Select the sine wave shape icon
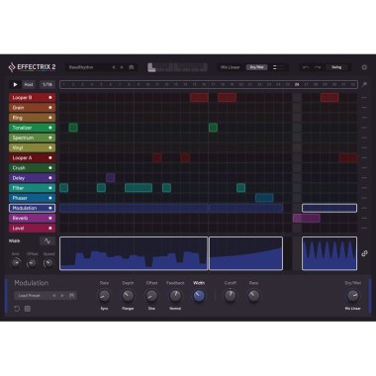The image size is (376, 376). [47, 241]
